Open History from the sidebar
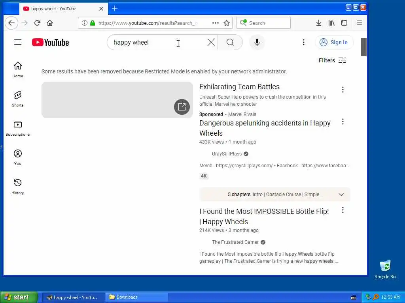Screen dimensions: 405x303 (x=17, y=187)
